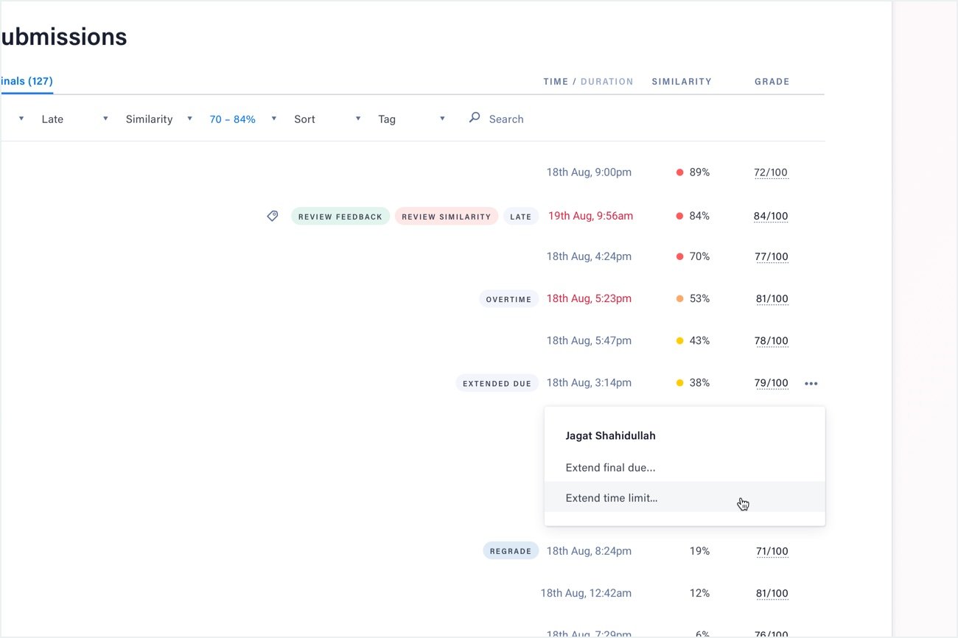Open the 72/100 grade link

[771, 172]
